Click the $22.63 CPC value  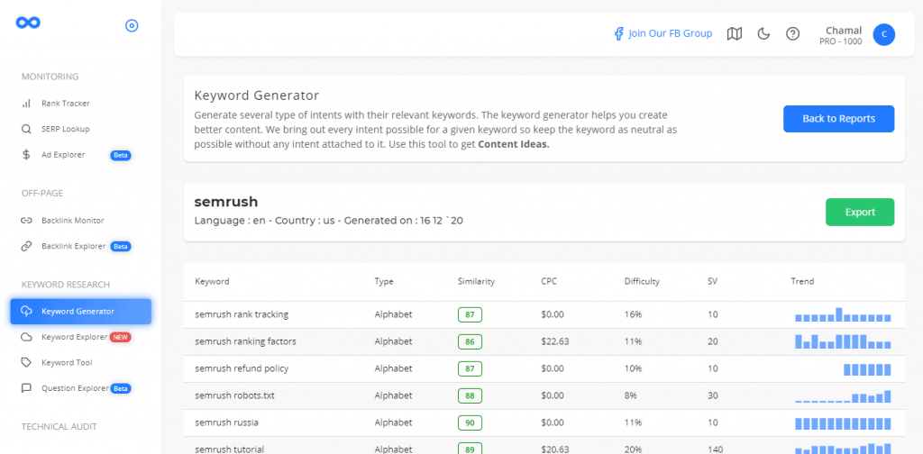(555, 341)
